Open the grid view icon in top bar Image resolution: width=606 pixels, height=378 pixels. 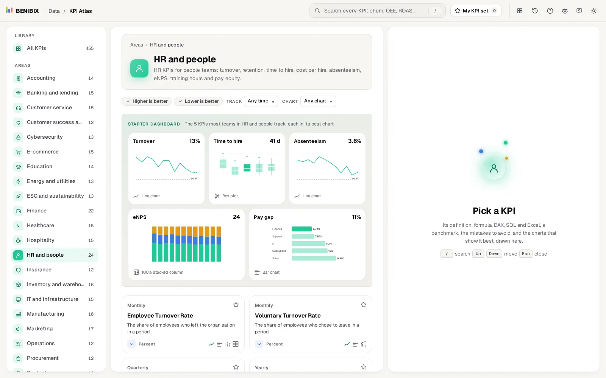click(520, 11)
